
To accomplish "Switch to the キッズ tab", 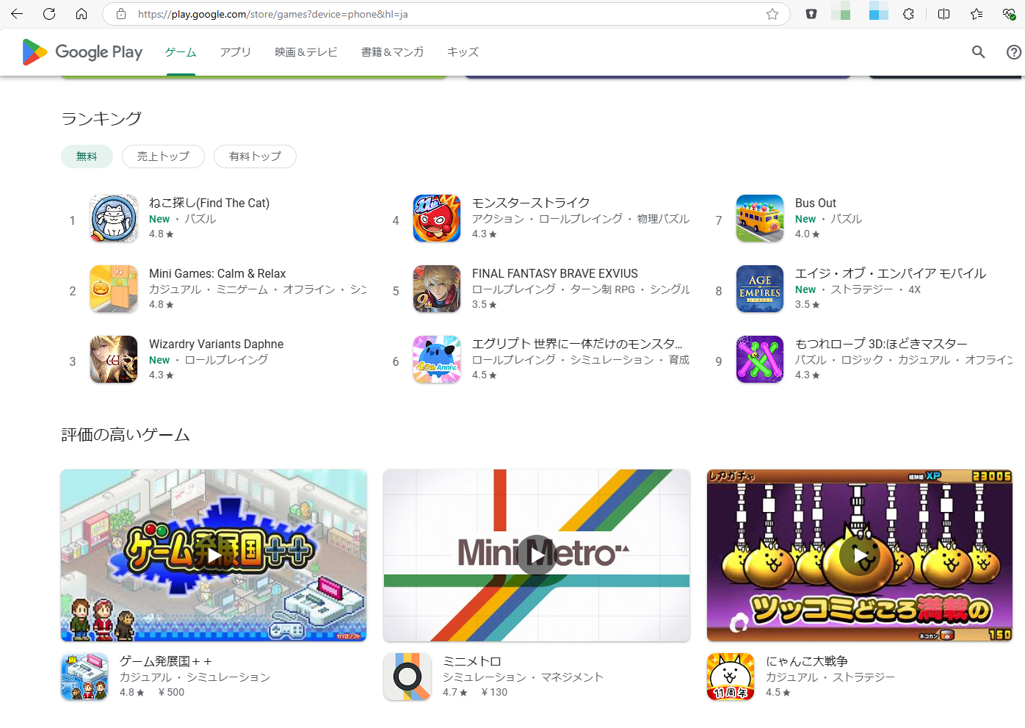I will click(x=463, y=52).
